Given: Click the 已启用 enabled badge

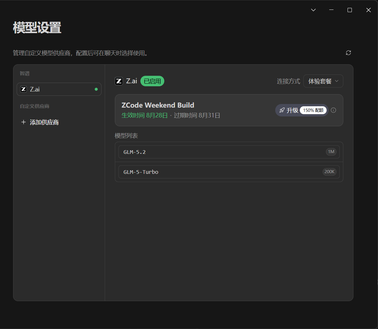Looking at the screenshot, I should coord(152,81).
